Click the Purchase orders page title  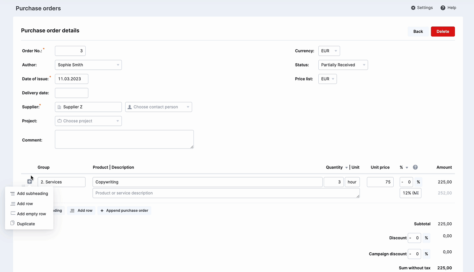(x=38, y=8)
